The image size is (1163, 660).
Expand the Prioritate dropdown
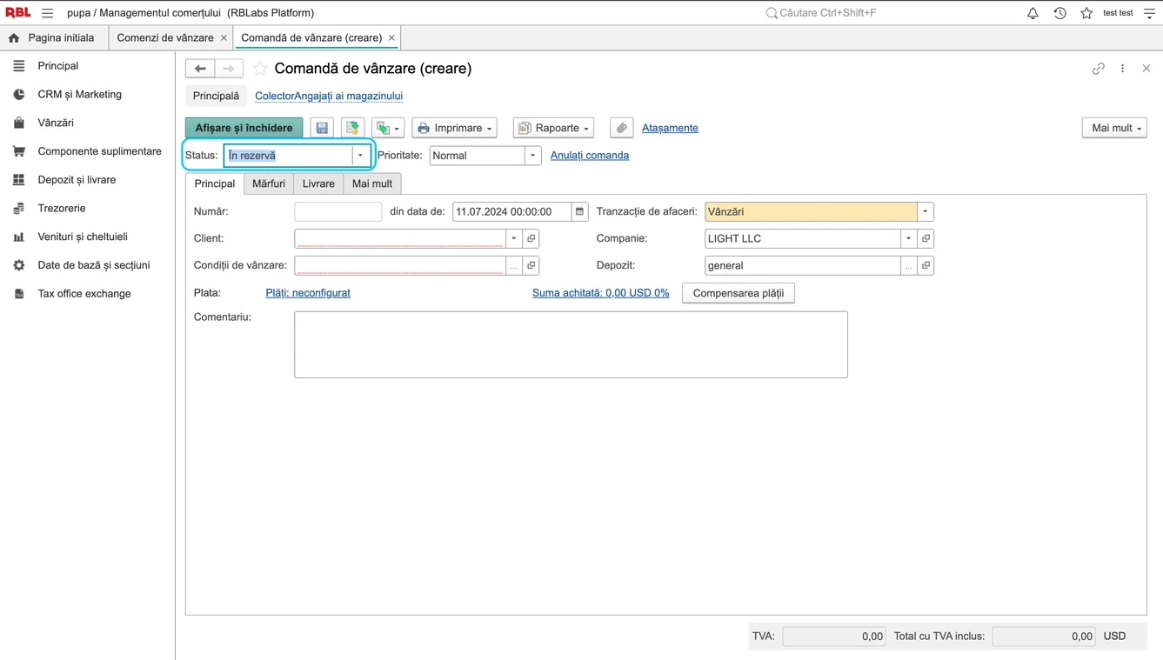click(x=532, y=156)
